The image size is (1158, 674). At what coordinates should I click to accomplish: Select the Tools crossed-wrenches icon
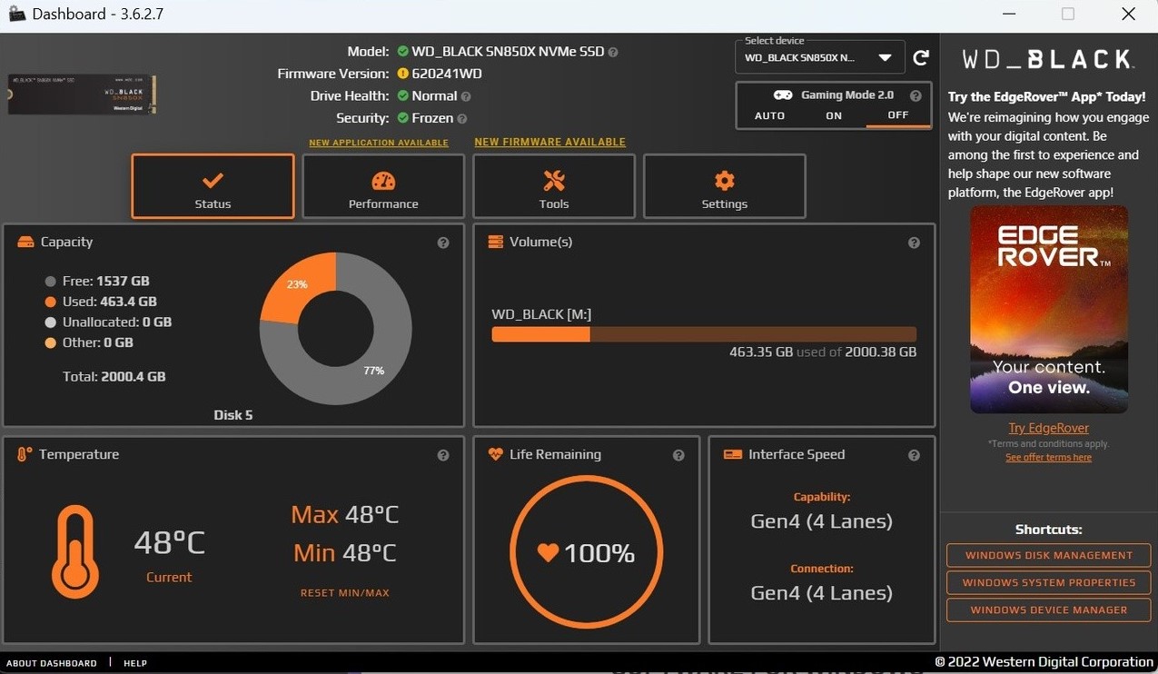553,180
